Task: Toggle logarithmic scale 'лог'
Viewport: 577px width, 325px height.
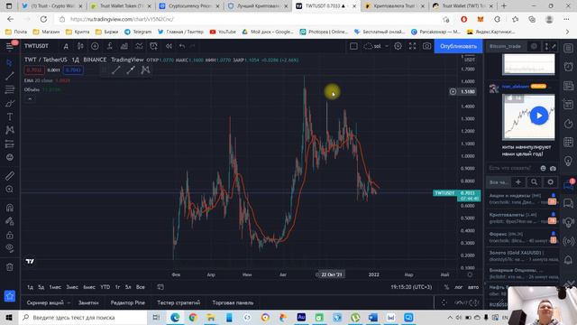Action: tap(458, 287)
